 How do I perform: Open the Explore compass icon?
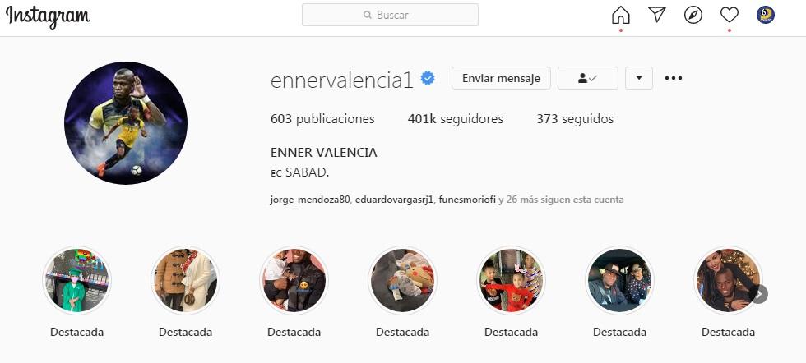(693, 15)
